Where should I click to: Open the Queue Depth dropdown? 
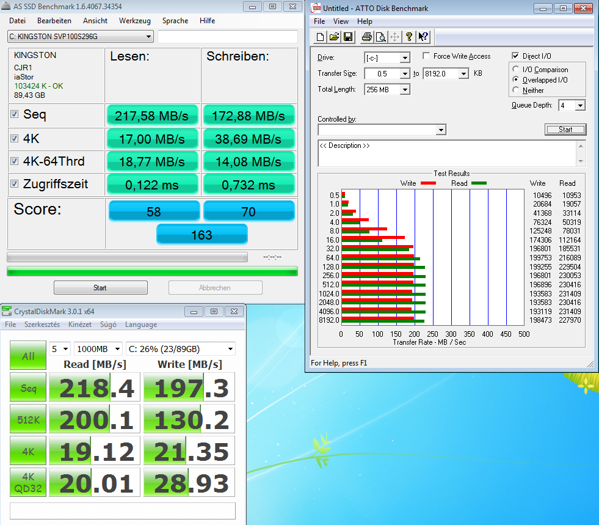pos(579,106)
